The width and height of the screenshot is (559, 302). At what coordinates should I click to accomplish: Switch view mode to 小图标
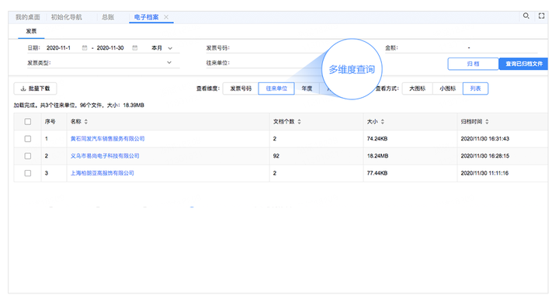(x=447, y=89)
